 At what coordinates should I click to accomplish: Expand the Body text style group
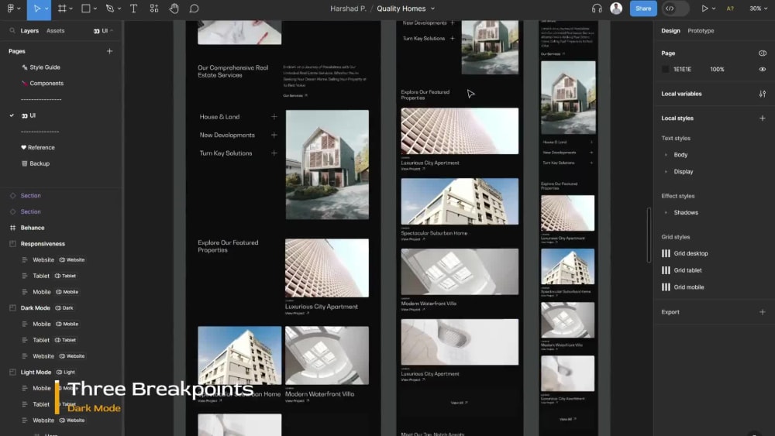(666, 155)
